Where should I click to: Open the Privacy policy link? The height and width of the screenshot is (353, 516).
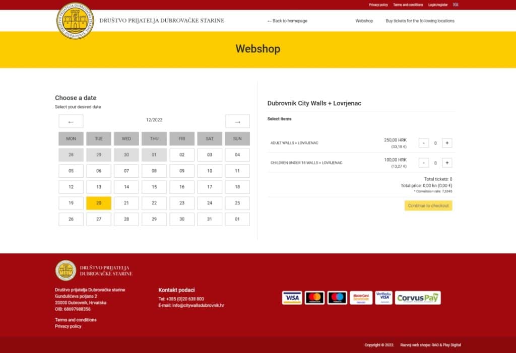[378, 5]
